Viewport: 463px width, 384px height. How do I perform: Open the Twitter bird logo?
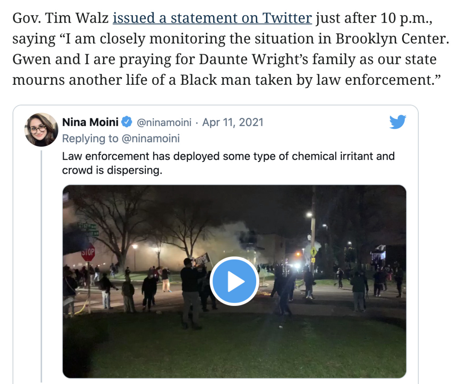[397, 122]
